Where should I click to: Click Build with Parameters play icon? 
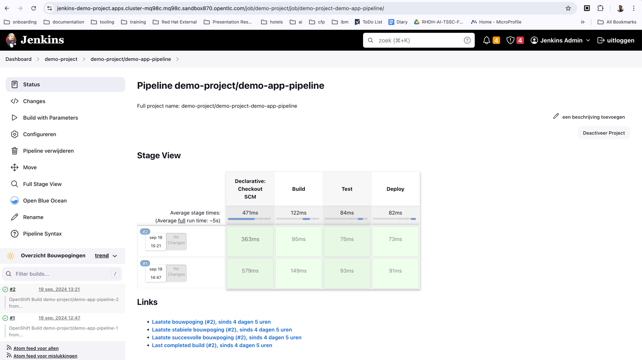click(15, 118)
